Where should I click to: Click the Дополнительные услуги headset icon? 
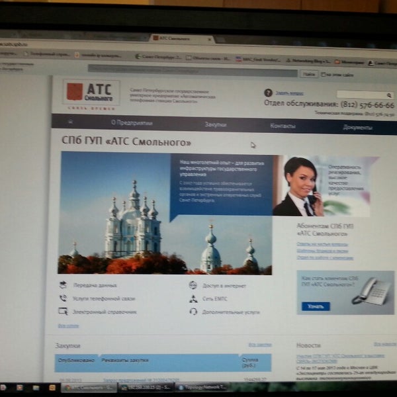tap(193, 312)
